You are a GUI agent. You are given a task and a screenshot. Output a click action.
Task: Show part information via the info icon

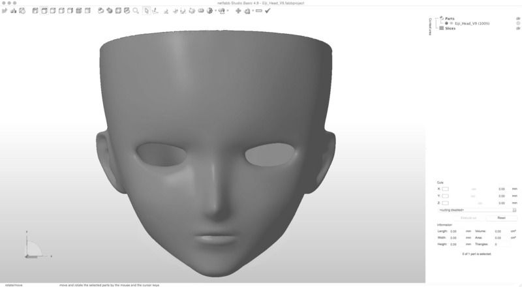coord(22,11)
